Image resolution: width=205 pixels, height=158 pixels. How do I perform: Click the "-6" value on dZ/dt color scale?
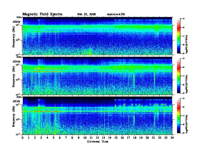pos(183,107)
